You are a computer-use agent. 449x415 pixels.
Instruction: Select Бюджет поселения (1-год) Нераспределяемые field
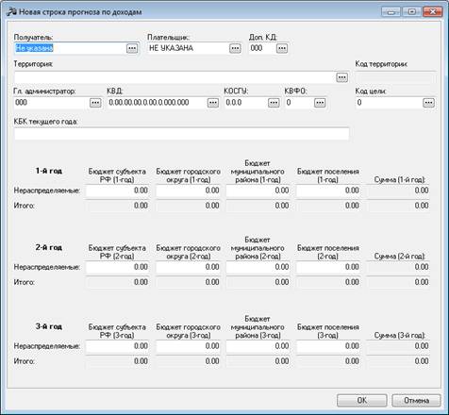[x=328, y=191]
